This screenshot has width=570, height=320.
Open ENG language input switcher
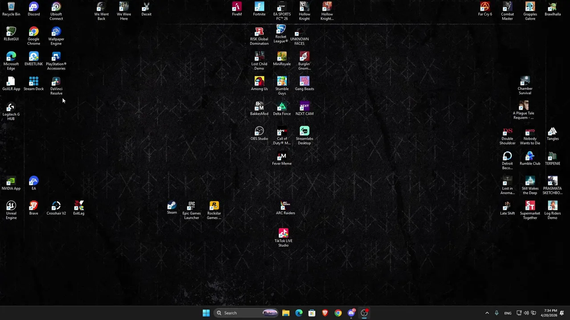pos(508,313)
